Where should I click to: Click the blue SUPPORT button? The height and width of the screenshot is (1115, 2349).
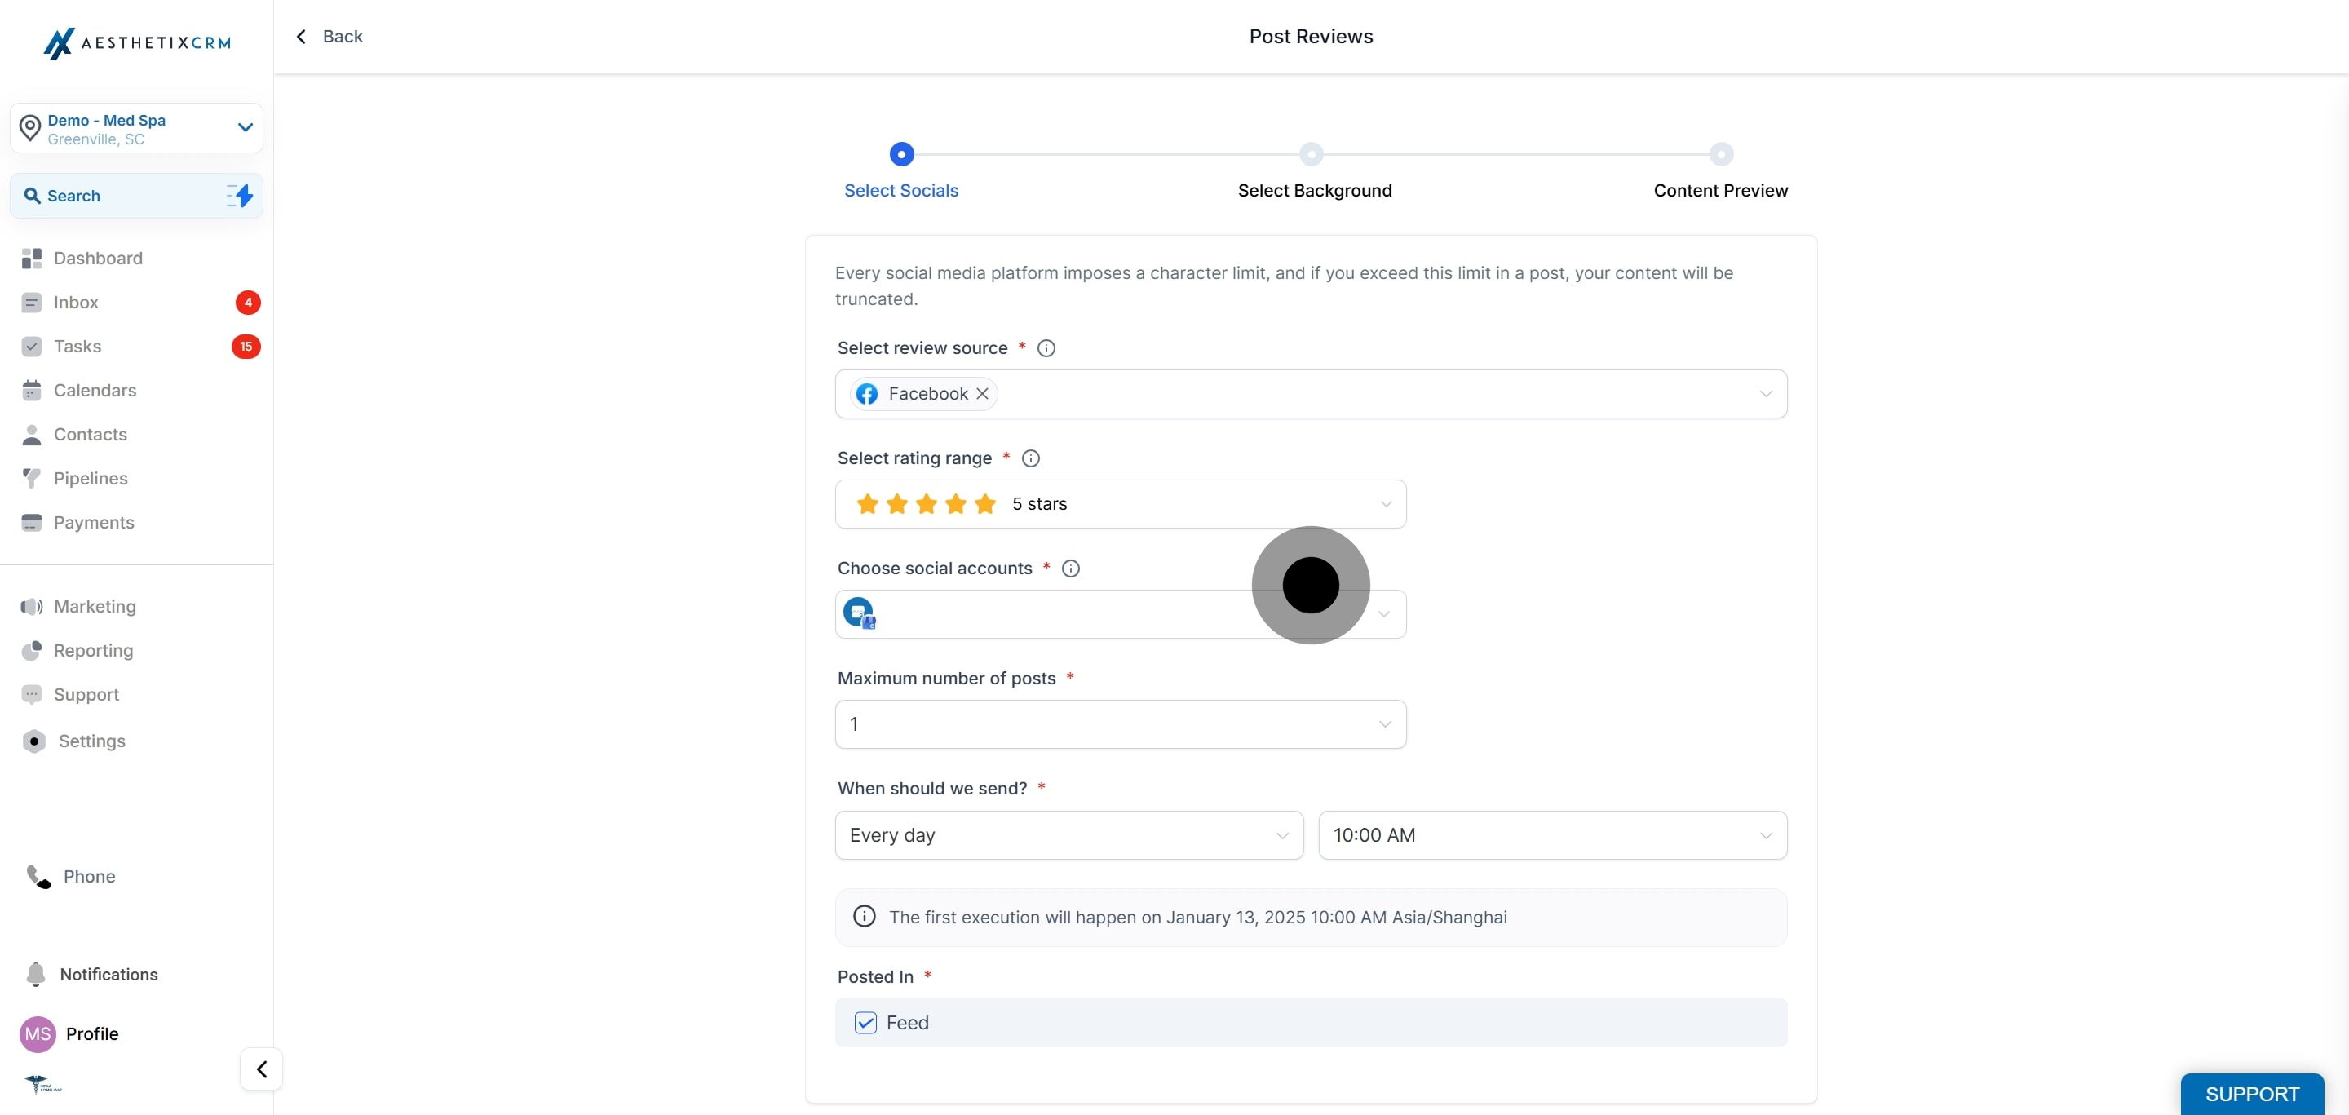click(2251, 1093)
